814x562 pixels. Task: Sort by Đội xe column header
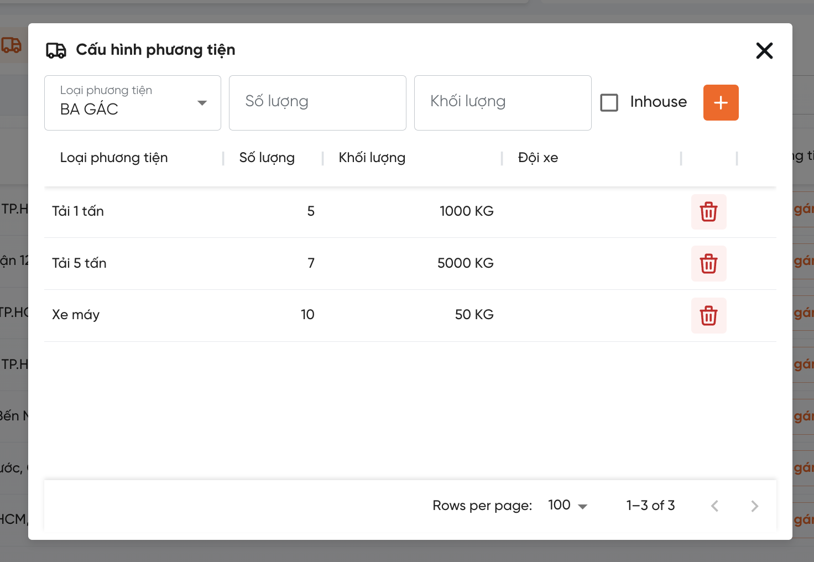point(538,158)
